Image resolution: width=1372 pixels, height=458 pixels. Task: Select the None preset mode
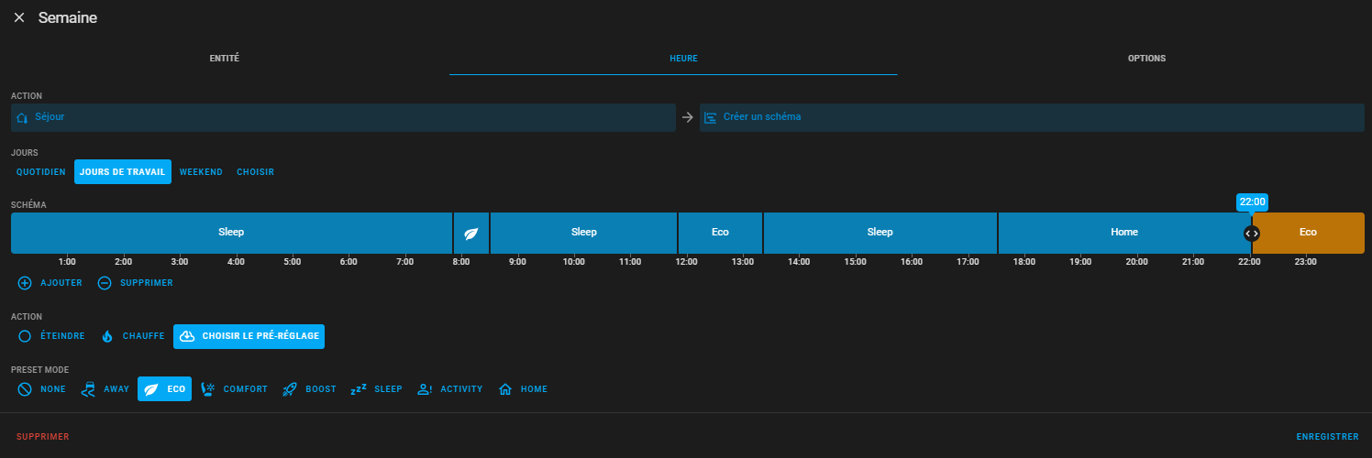point(42,389)
